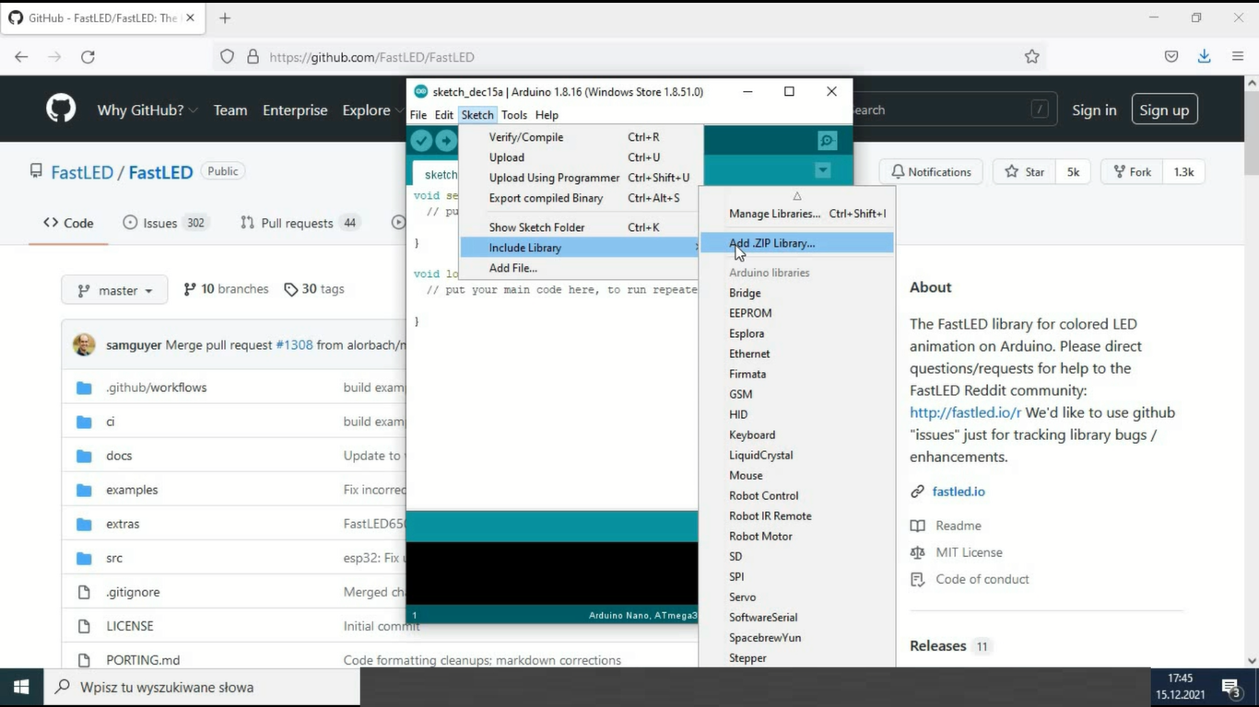Open a new browser tab
Viewport: 1259px width, 707px height.
pyautogui.click(x=225, y=17)
